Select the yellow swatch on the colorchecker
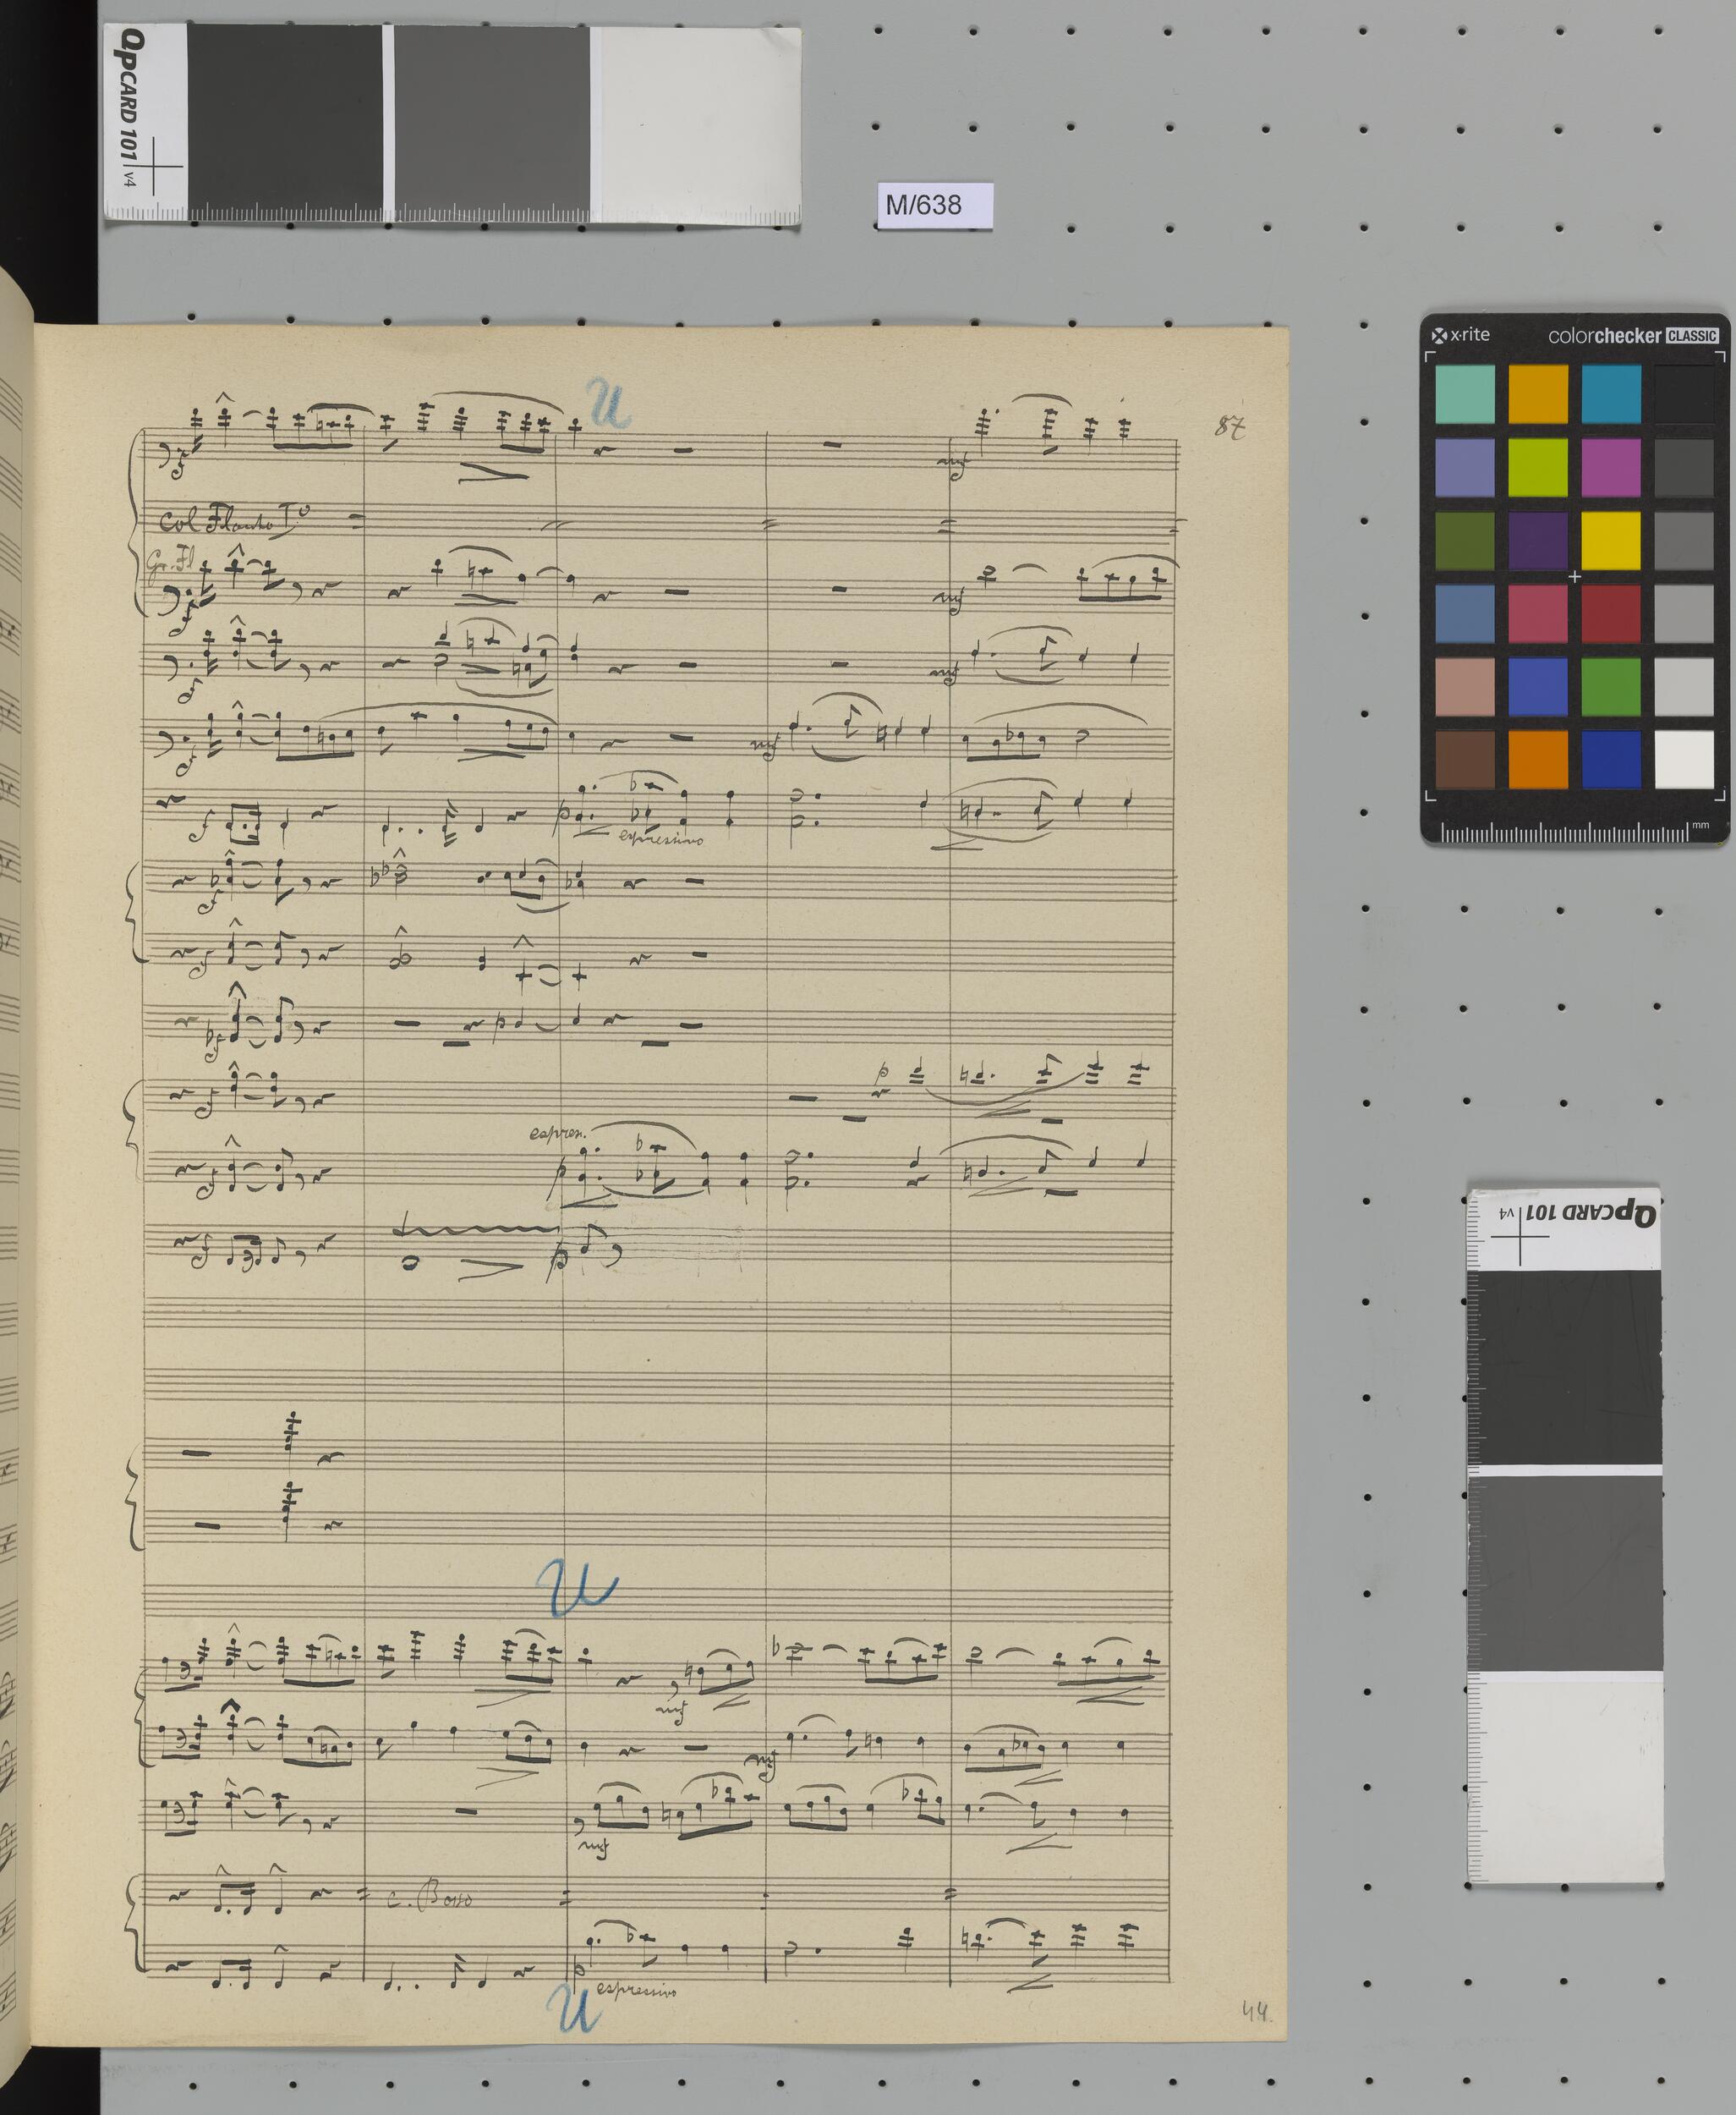The width and height of the screenshot is (1736, 2115). [x=1610, y=541]
